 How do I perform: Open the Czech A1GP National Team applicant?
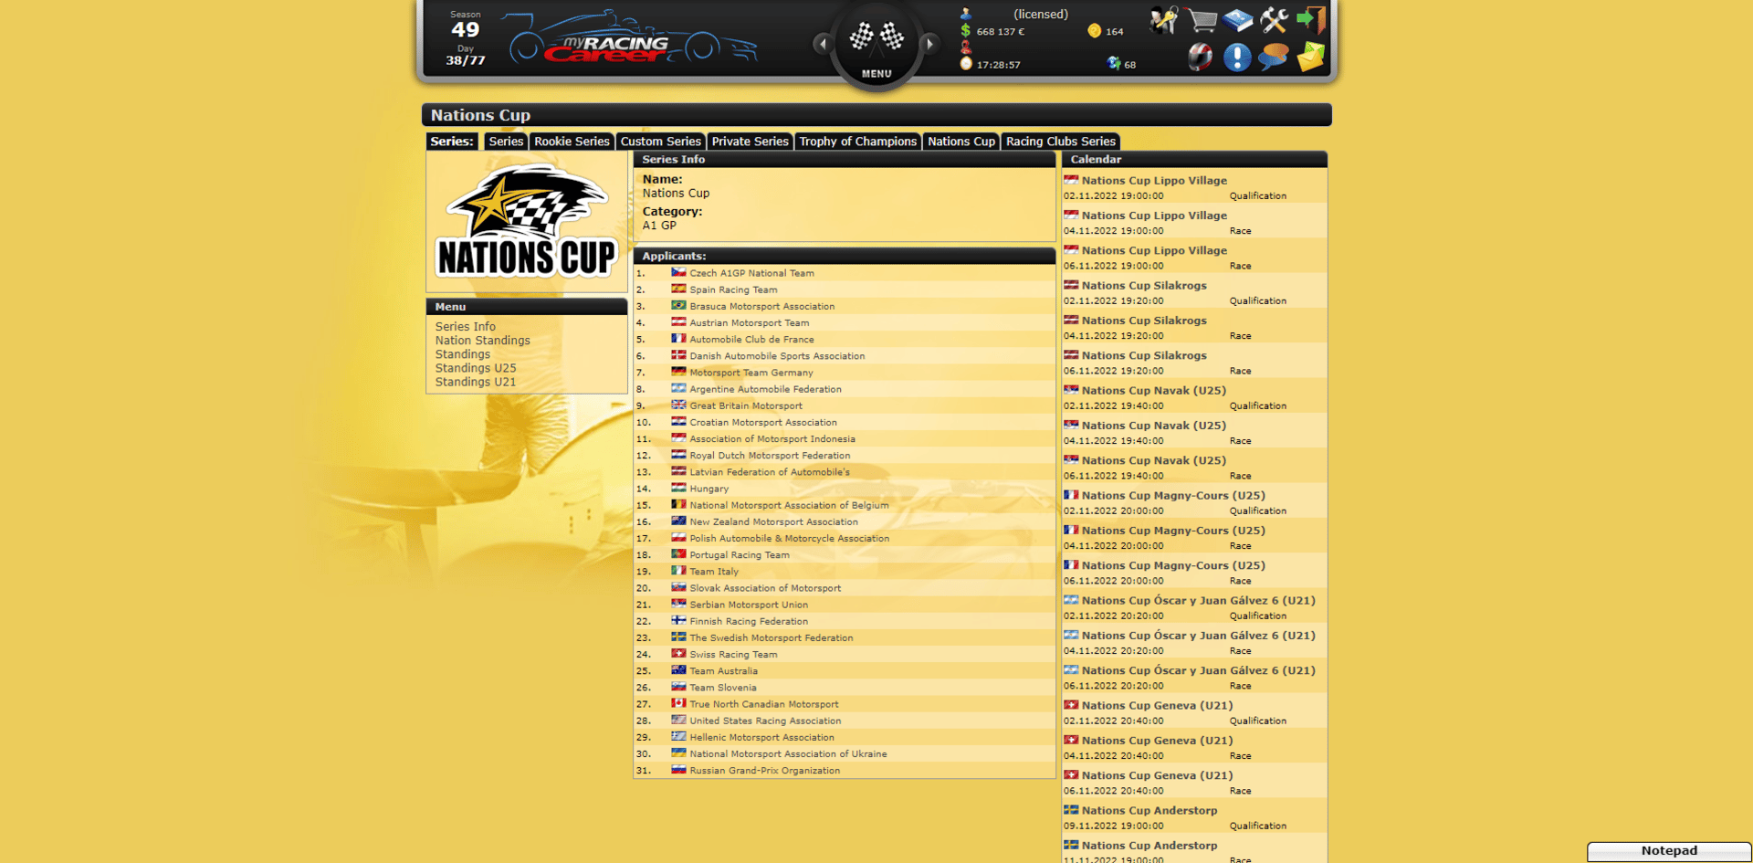[x=751, y=273]
